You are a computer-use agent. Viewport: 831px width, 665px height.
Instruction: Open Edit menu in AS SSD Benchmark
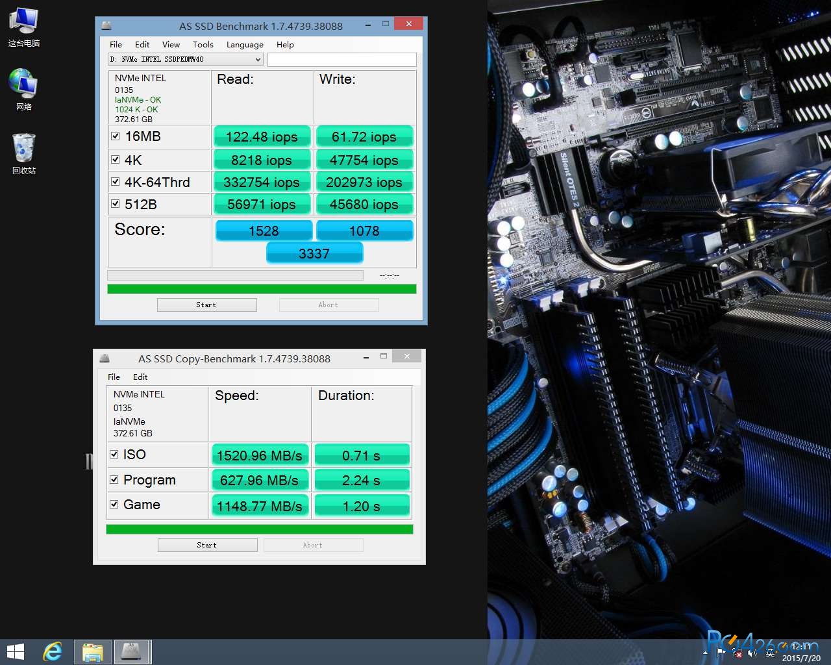[142, 45]
